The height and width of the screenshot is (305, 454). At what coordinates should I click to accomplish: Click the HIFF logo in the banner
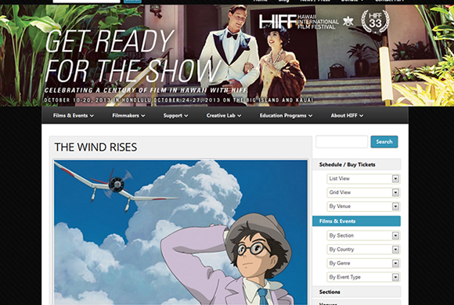coord(298,22)
